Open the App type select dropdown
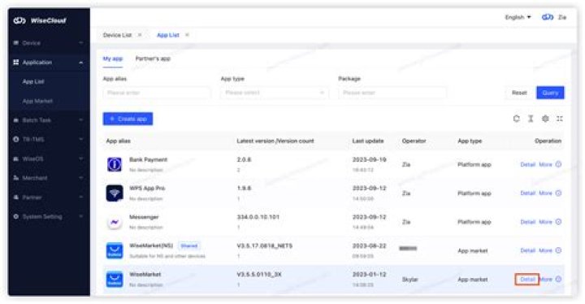Viewport: 585px width, 304px height. (275, 93)
